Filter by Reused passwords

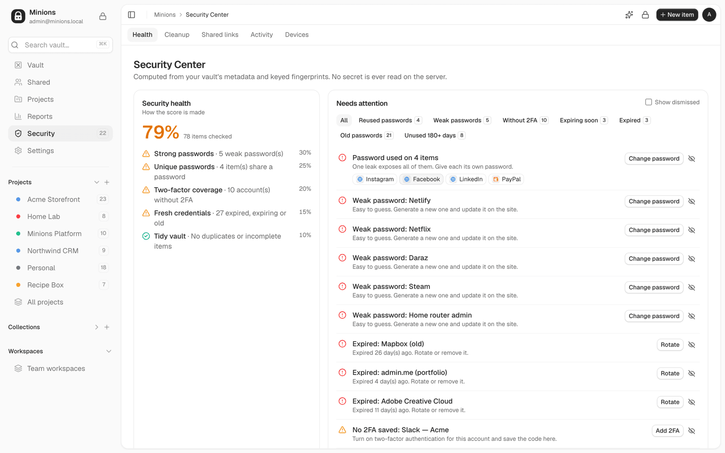(390, 120)
